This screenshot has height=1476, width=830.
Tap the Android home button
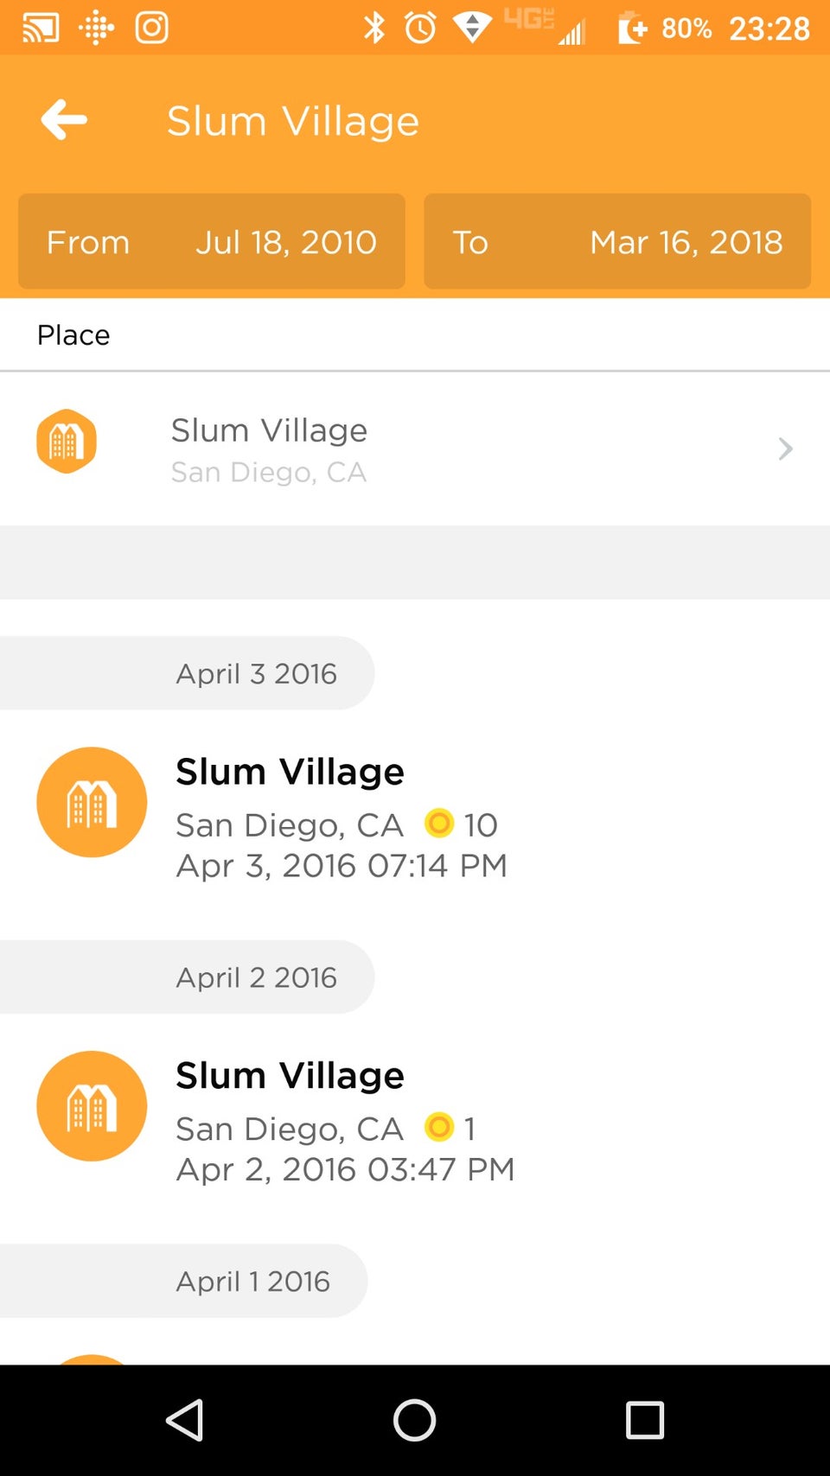[x=414, y=1420]
